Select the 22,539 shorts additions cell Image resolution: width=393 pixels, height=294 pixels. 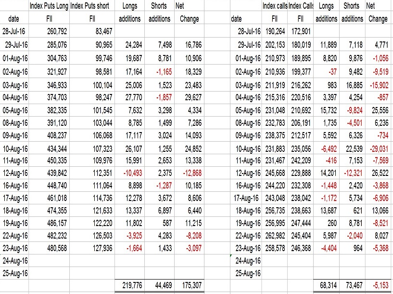coord(353,150)
